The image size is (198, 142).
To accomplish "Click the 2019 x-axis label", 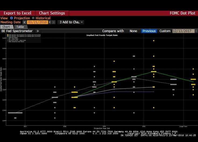I will (104, 126).
